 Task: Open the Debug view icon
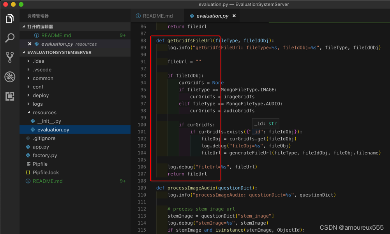point(10,77)
